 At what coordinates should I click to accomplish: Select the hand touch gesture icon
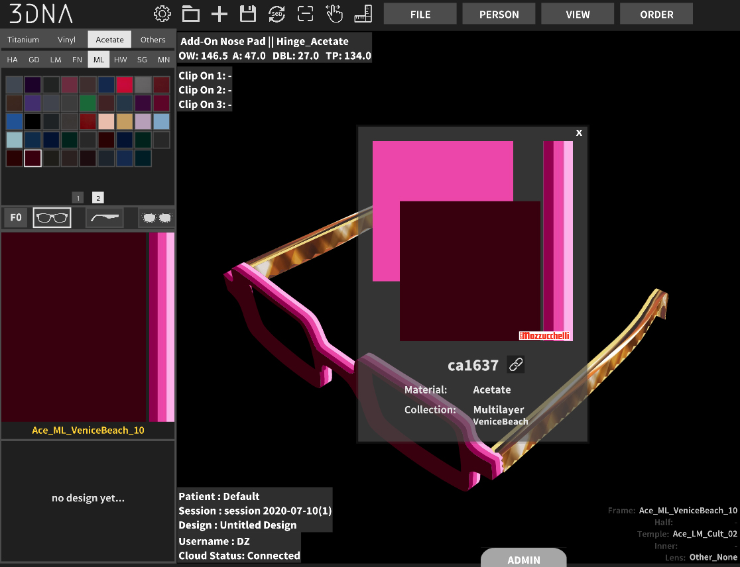[334, 14]
